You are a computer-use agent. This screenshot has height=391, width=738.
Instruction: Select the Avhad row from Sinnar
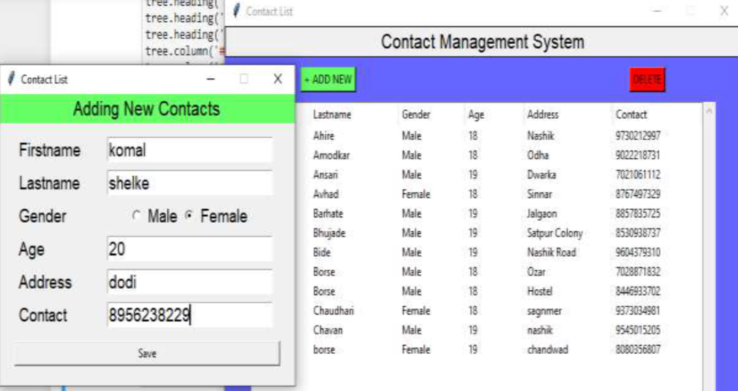[479, 194]
